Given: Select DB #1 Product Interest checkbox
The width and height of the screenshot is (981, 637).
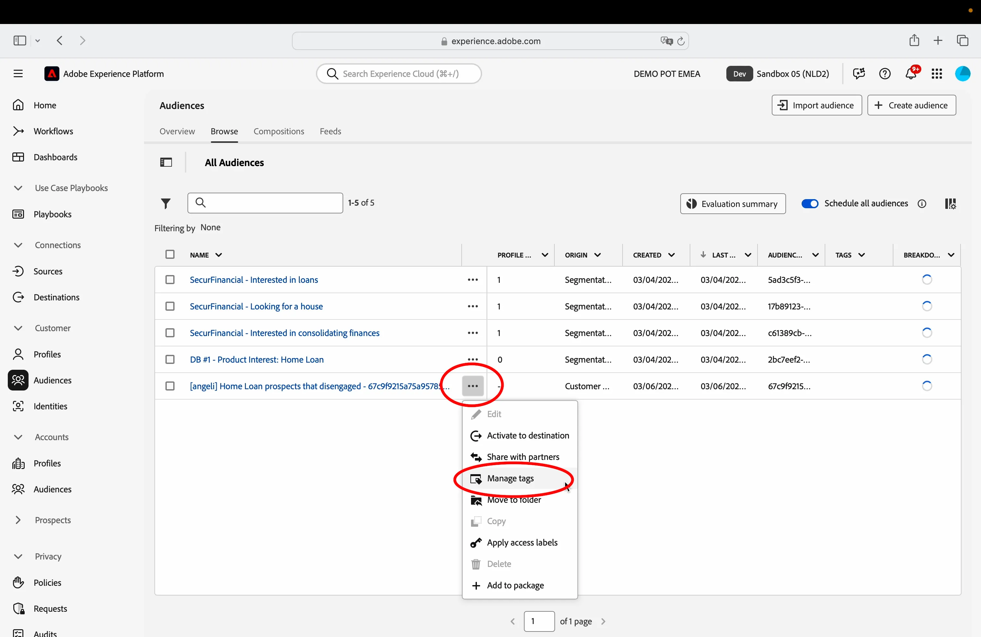Looking at the screenshot, I should [x=170, y=359].
